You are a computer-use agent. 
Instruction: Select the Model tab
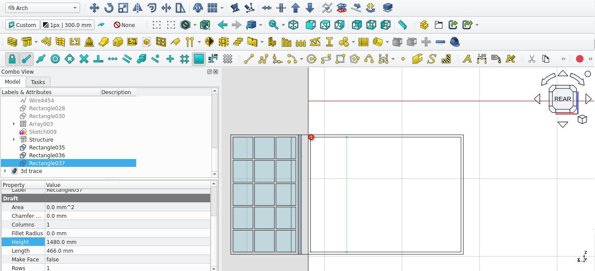[13, 82]
